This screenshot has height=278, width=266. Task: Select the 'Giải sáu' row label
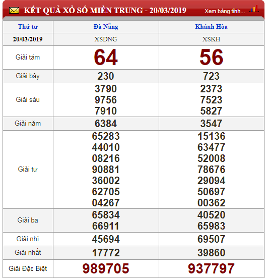click(x=28, y=99)
